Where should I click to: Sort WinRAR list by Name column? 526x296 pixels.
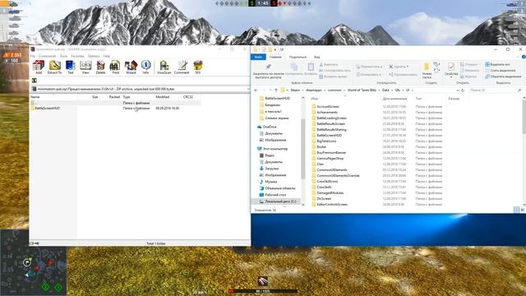[53, 97]
